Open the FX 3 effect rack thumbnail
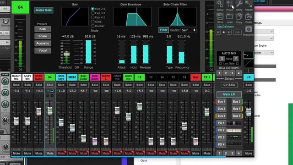Viewport: 293px width, 165px height. click(x=234, y=137)
